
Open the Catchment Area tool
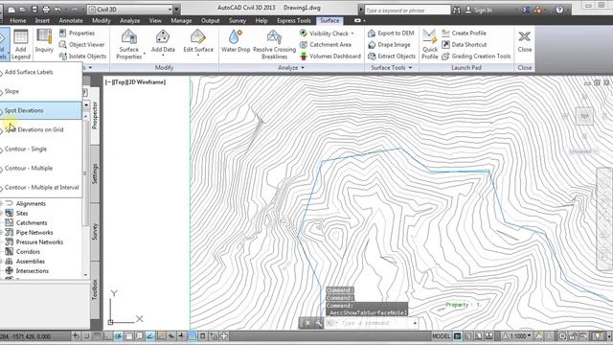click(x=326, y=45)
